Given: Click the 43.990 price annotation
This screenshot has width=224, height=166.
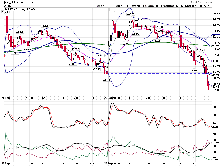Looking at the screenshot, I should point(15,53).
